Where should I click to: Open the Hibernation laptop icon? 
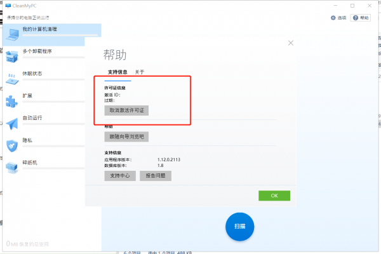pyautogui.click(x=12, y=79)
